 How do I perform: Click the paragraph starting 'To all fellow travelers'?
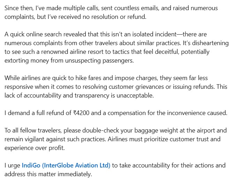pos(116,139)
